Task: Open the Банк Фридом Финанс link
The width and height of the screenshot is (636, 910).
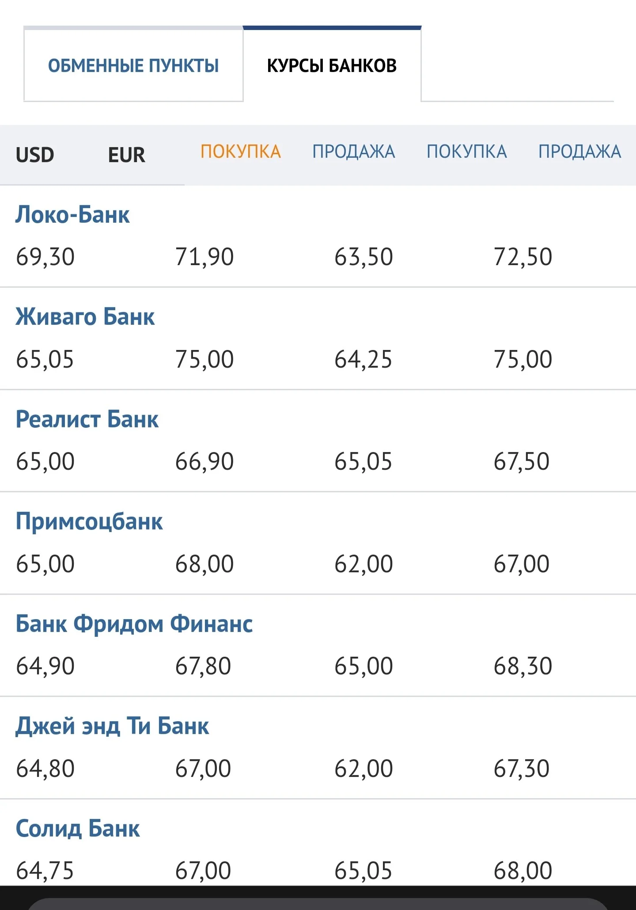Action: click(x=134, y=624)
